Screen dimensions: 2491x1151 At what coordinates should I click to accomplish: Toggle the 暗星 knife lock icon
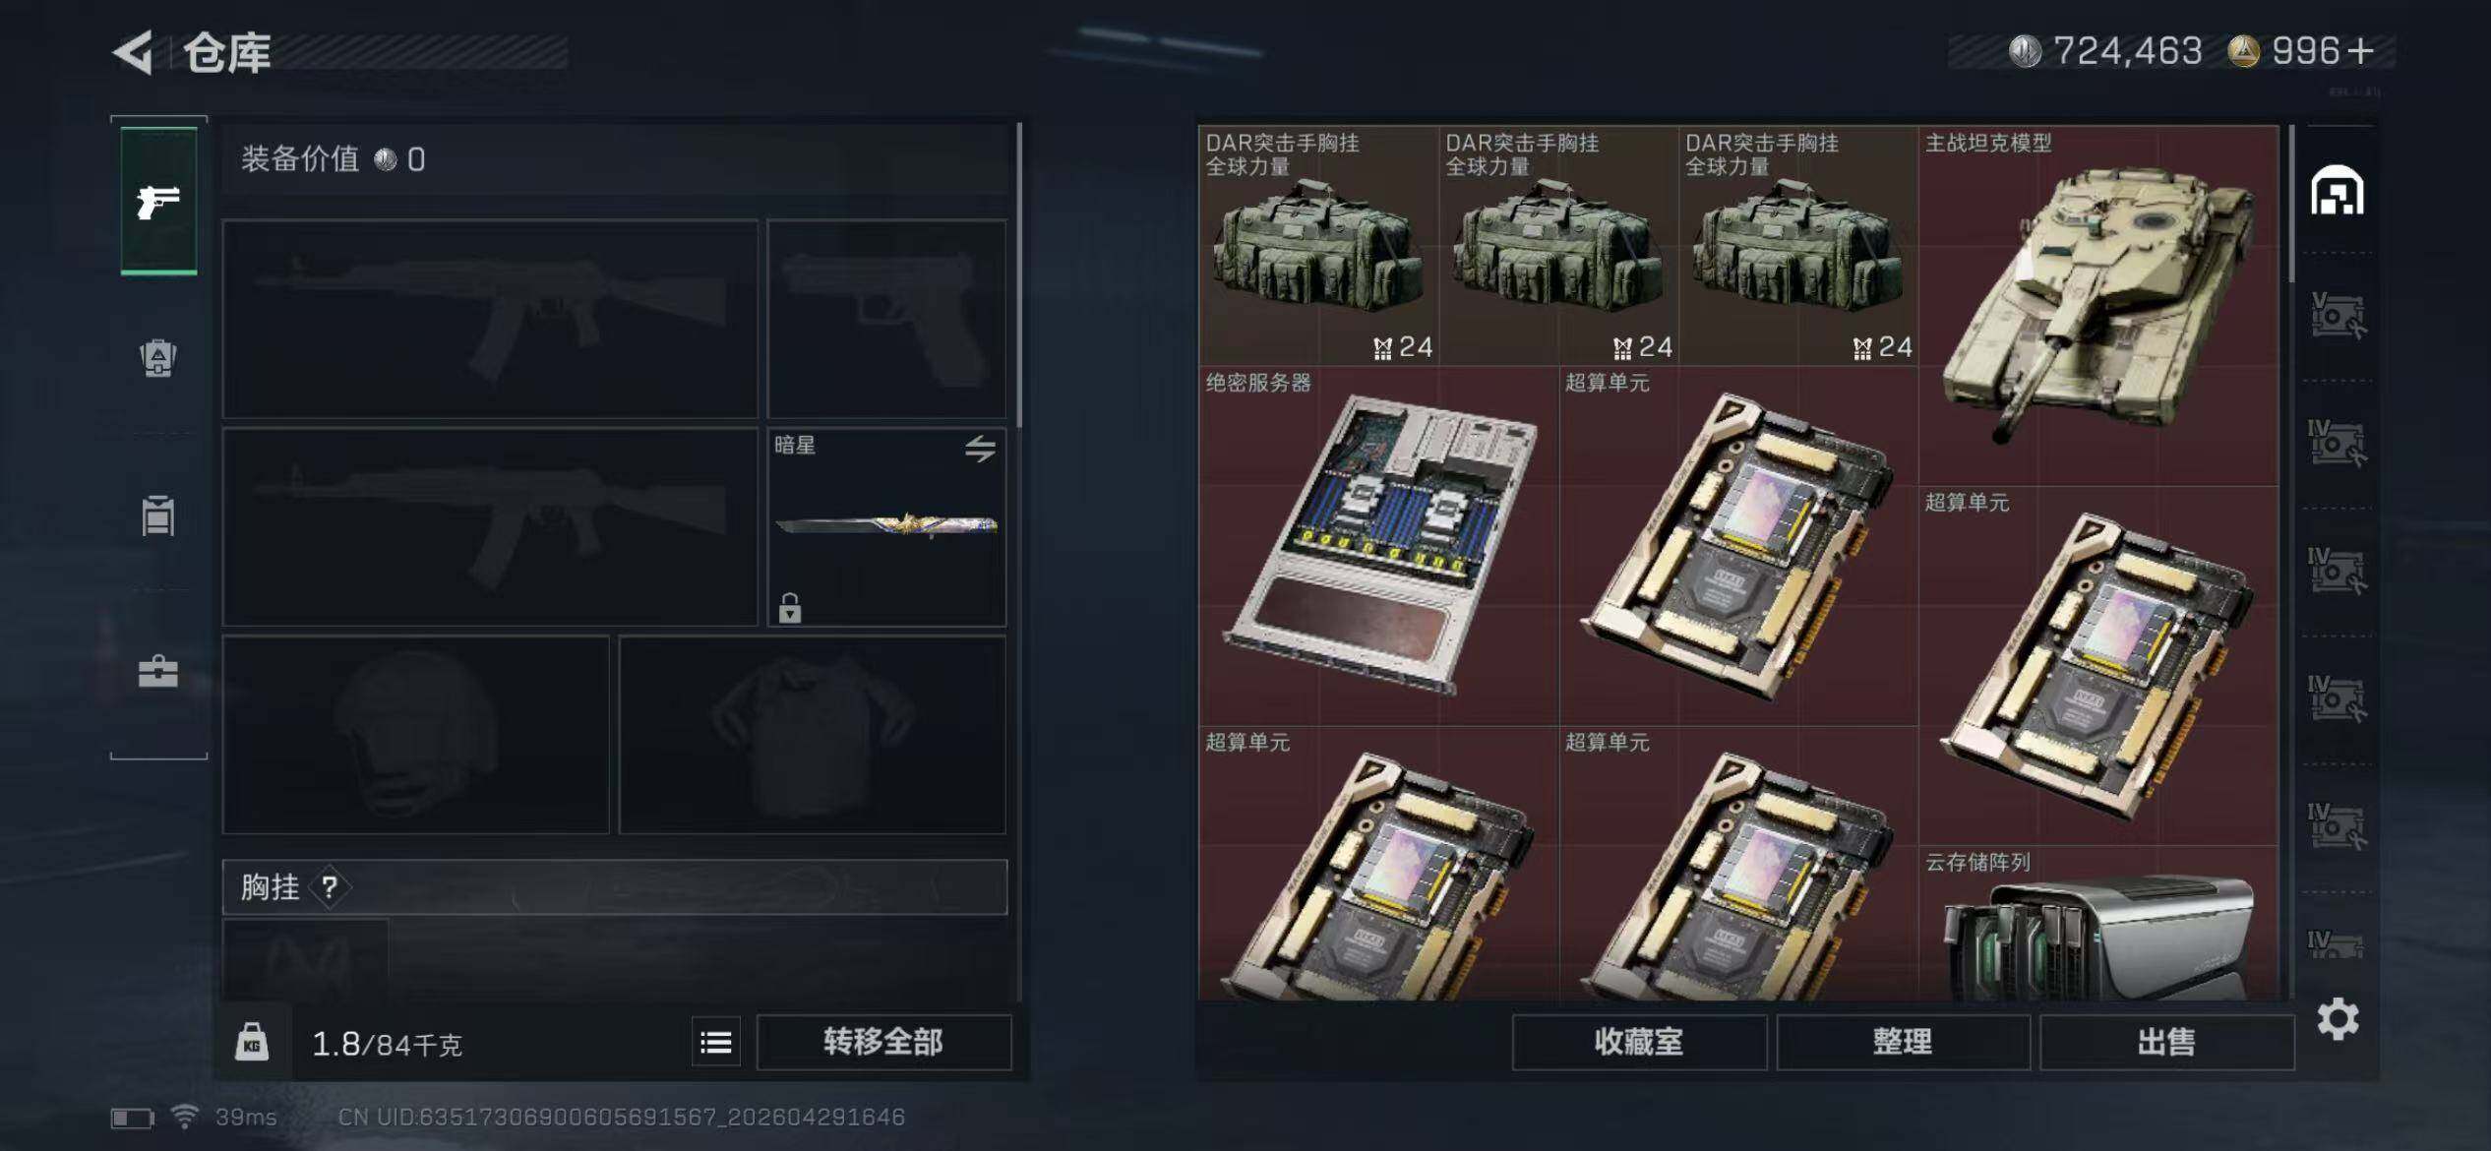point(790,608)
